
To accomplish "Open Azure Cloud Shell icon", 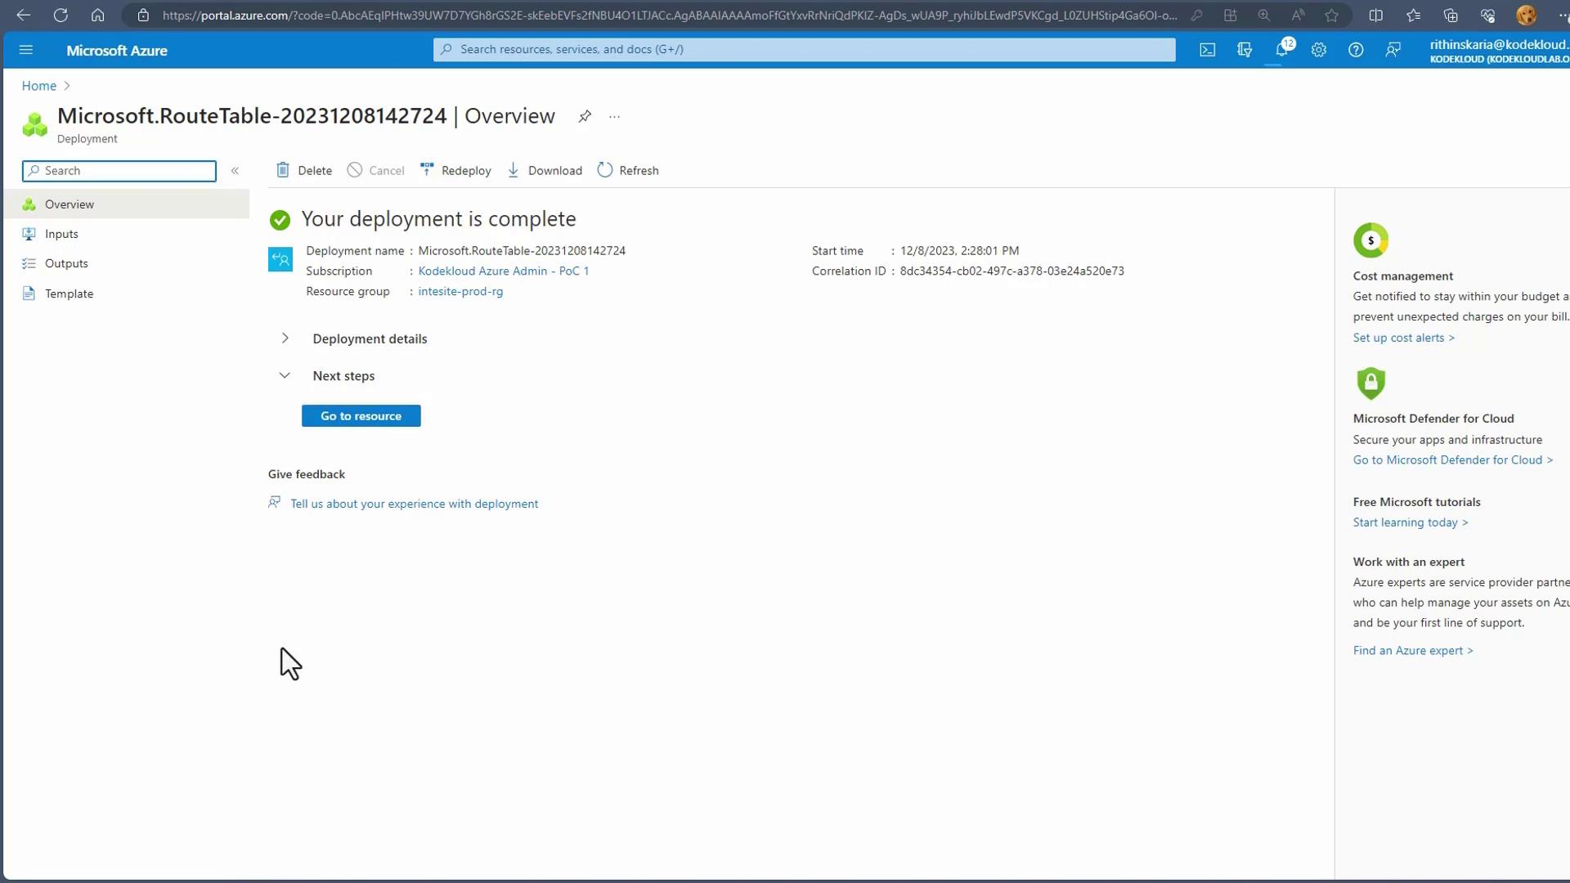I will (x=1207, y=50).
